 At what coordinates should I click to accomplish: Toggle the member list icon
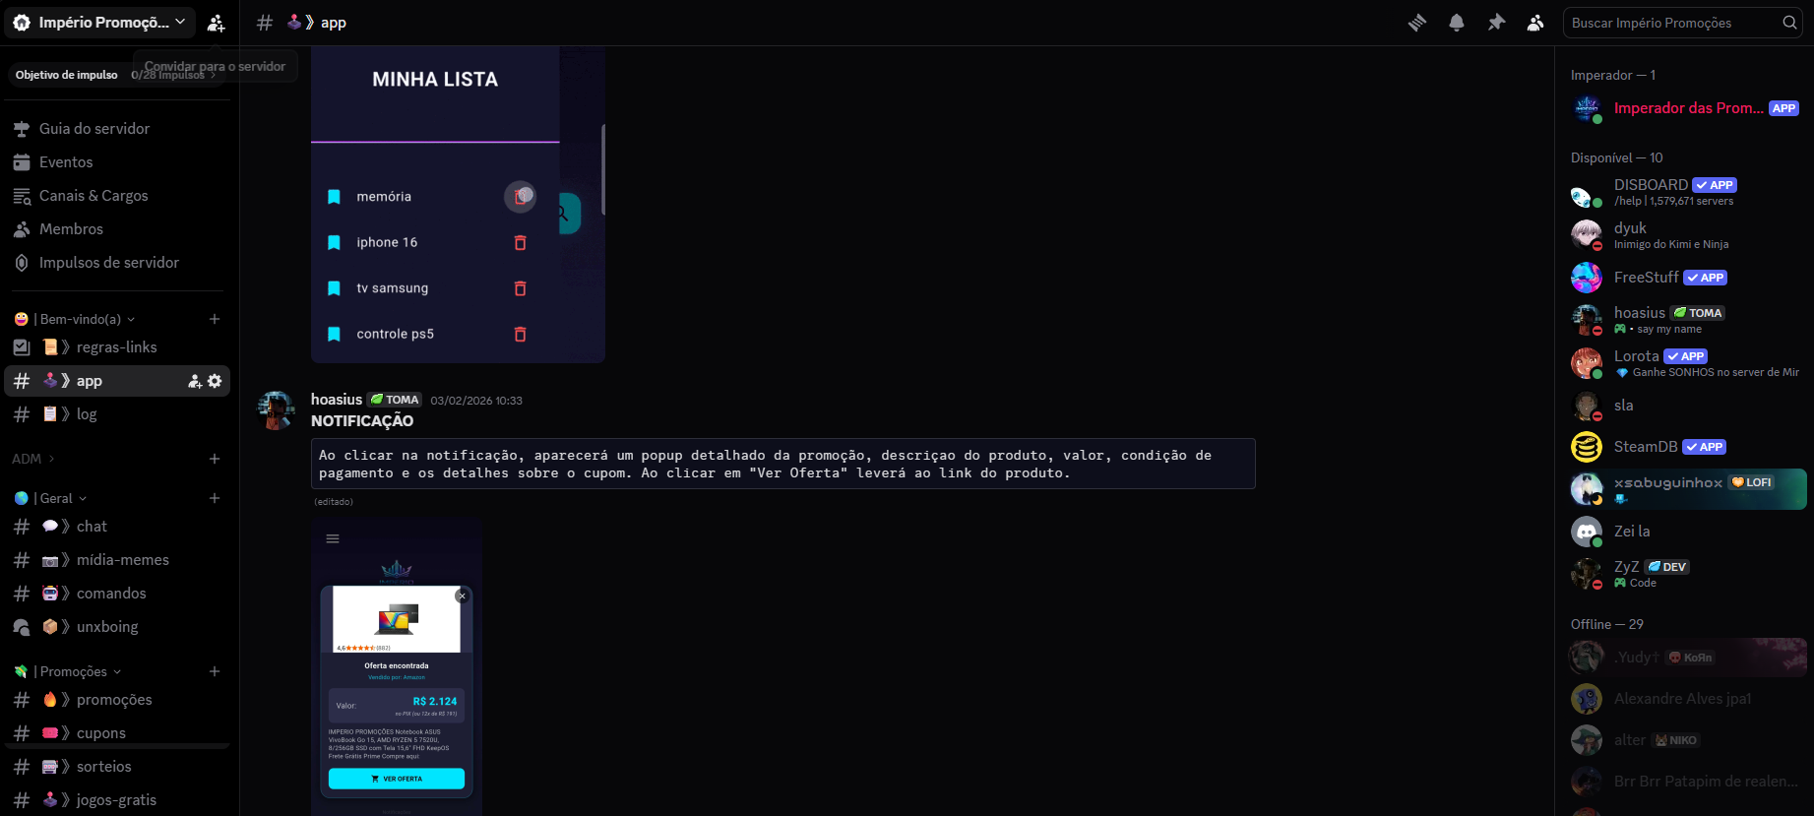pos(1535,23)
